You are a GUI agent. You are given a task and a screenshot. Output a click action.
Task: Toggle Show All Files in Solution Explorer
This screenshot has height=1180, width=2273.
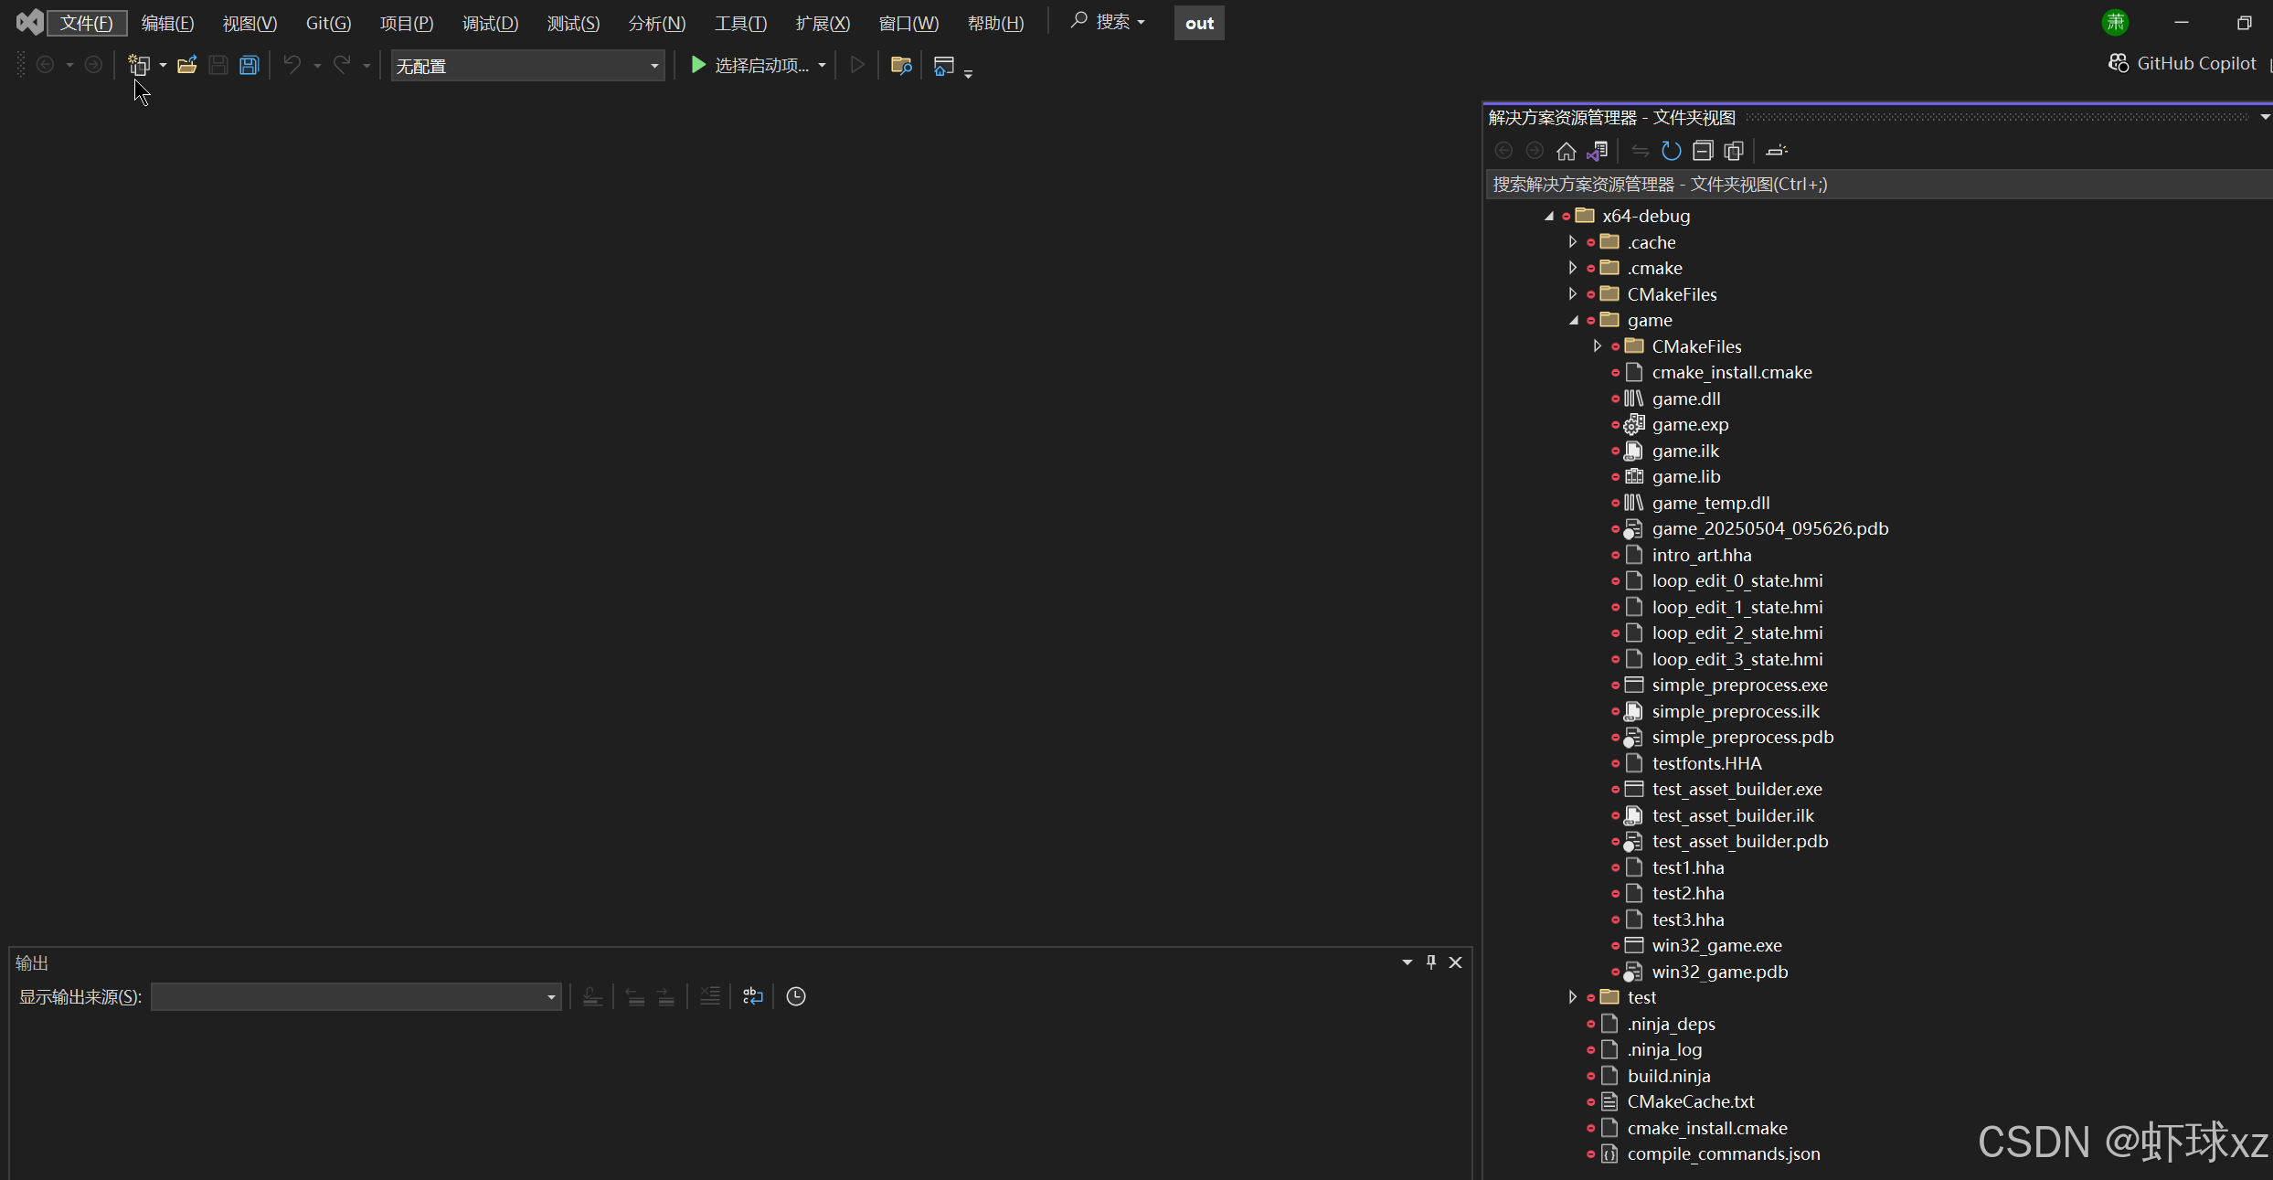1734,151
